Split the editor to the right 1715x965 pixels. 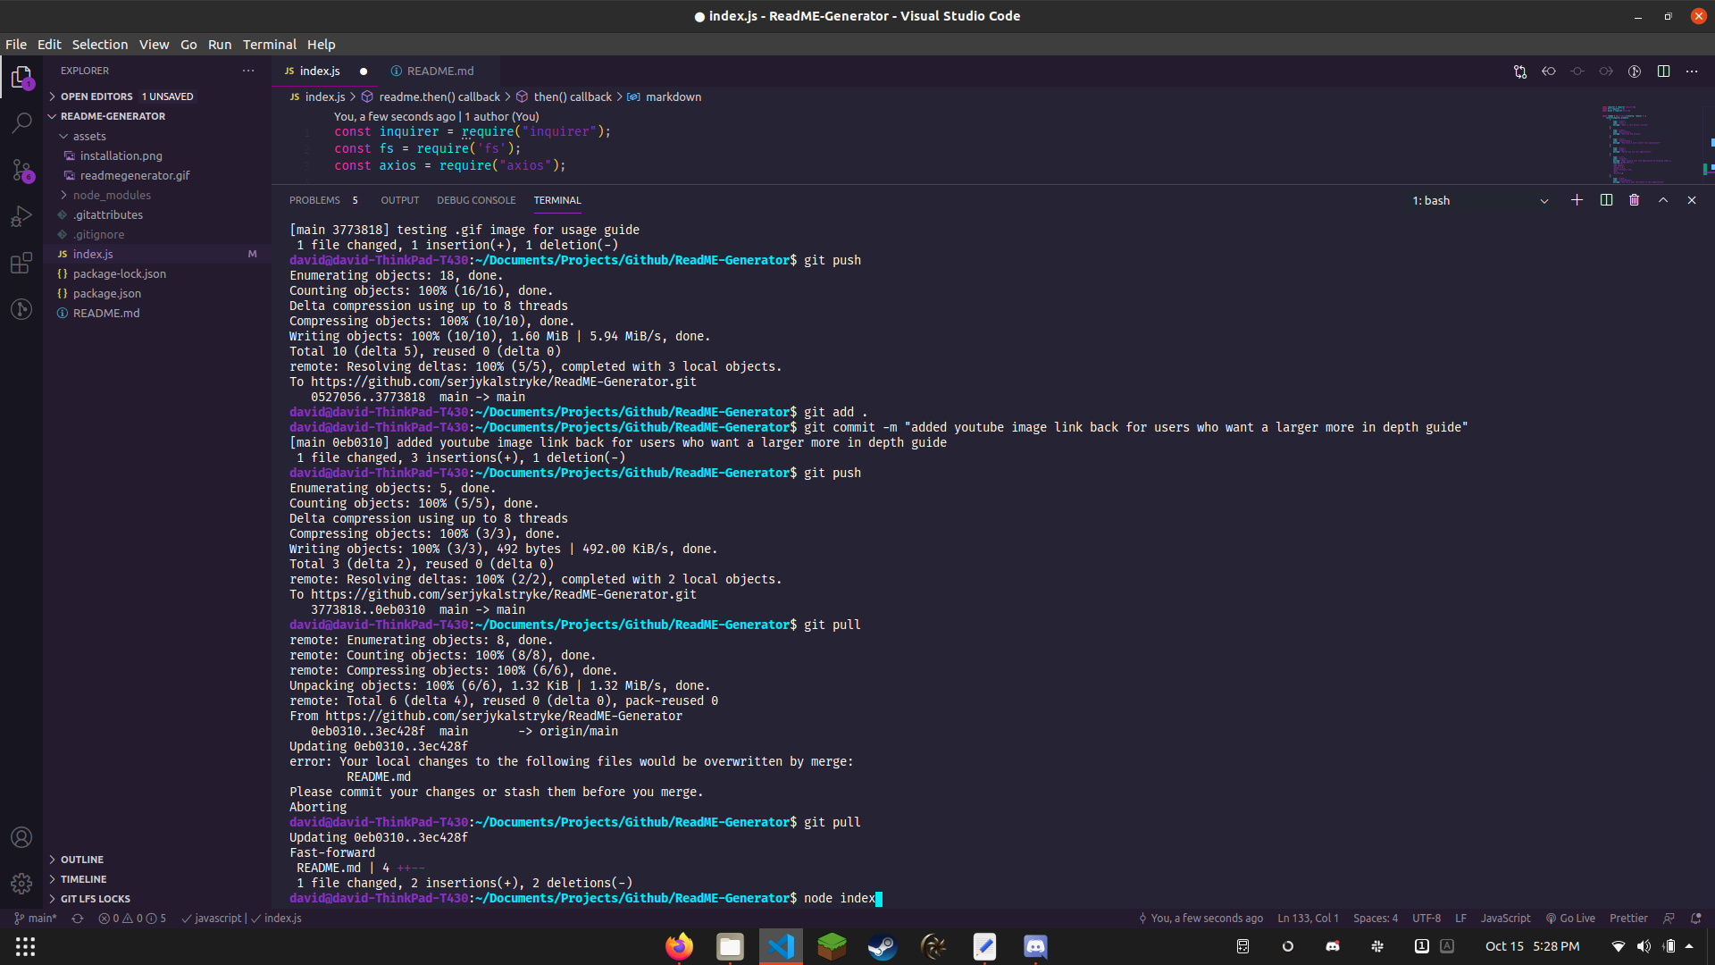click(x=1663, y=71)
